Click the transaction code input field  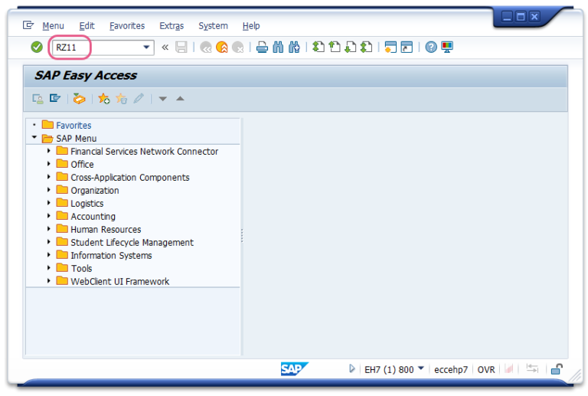96,47
